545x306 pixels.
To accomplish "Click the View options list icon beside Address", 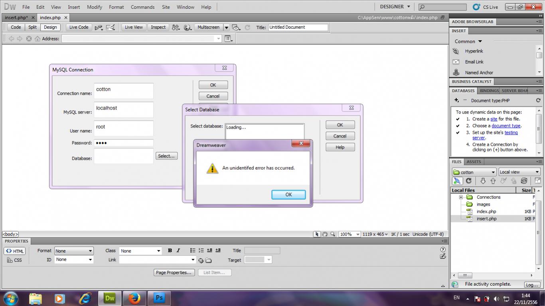I will pos(228,39).
